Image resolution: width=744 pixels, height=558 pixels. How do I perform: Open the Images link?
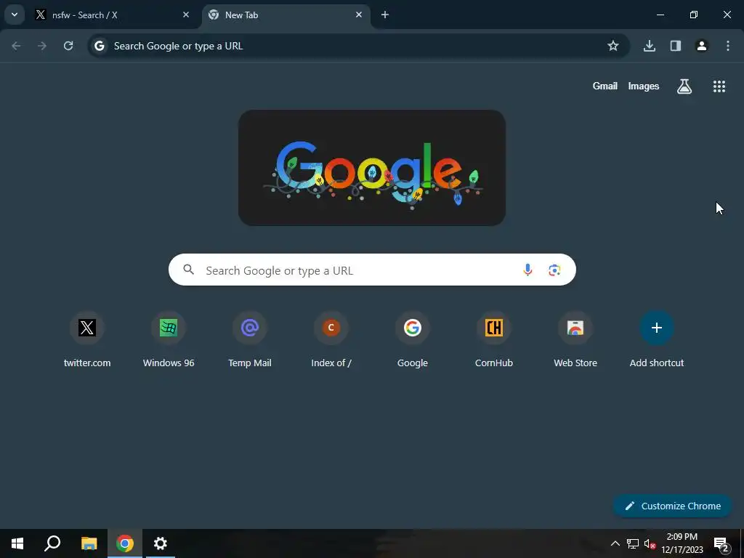click(x=644, y=86)
